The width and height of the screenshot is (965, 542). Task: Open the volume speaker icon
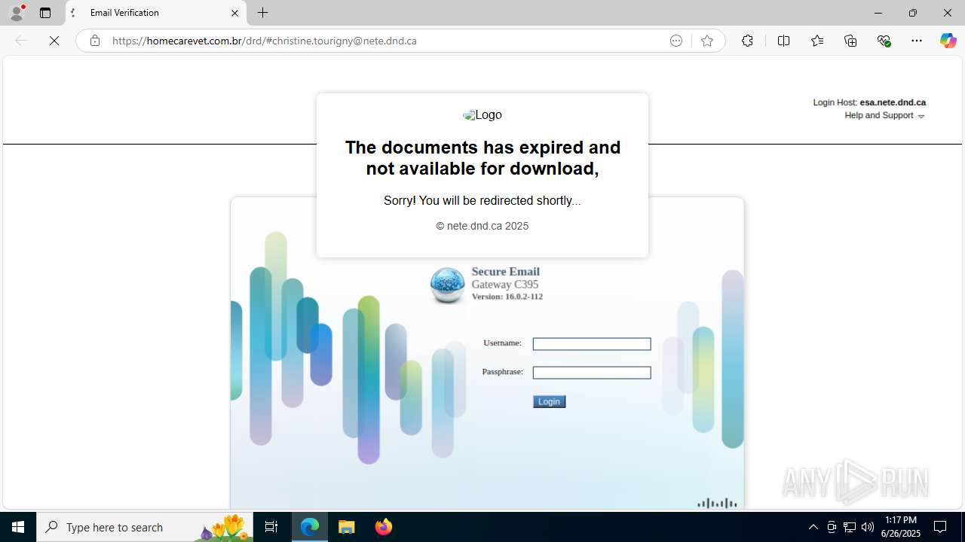click(868, 527)
